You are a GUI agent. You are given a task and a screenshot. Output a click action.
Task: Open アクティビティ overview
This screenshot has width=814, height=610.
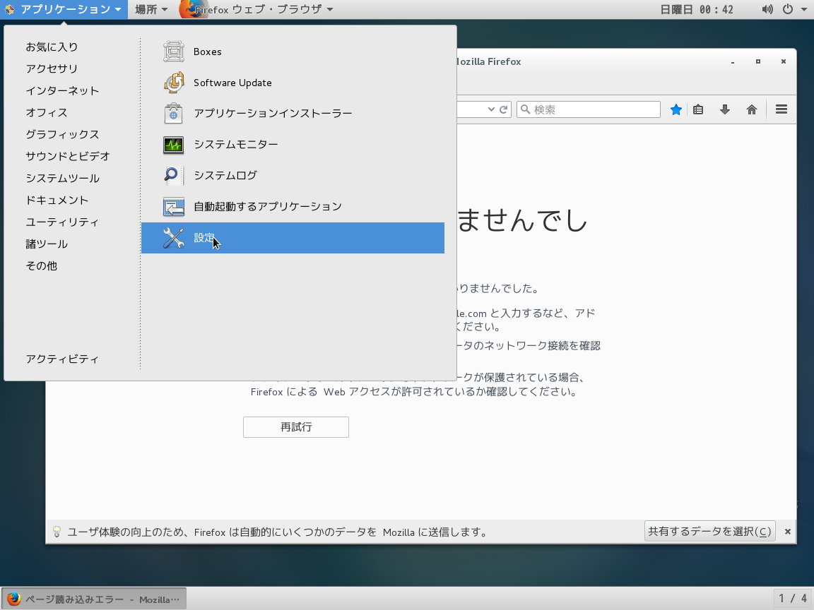pyautogui.click(x=62, y=359)
